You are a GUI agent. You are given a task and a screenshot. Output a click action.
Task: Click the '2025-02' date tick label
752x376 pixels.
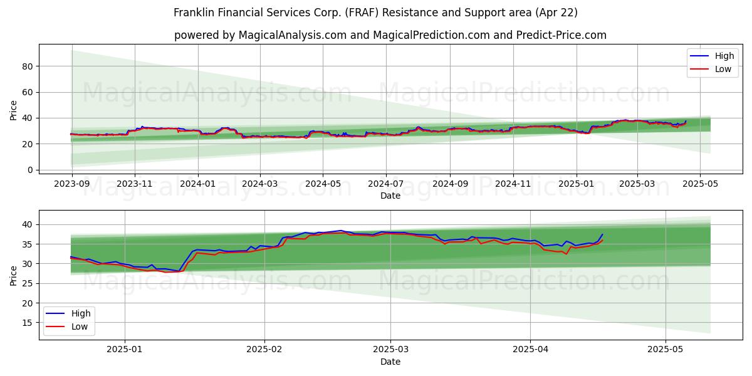pos(264,351)
